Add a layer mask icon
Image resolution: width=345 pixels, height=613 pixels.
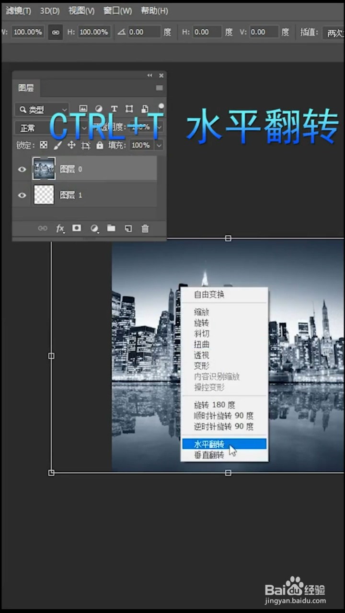(x=77, y=228)
